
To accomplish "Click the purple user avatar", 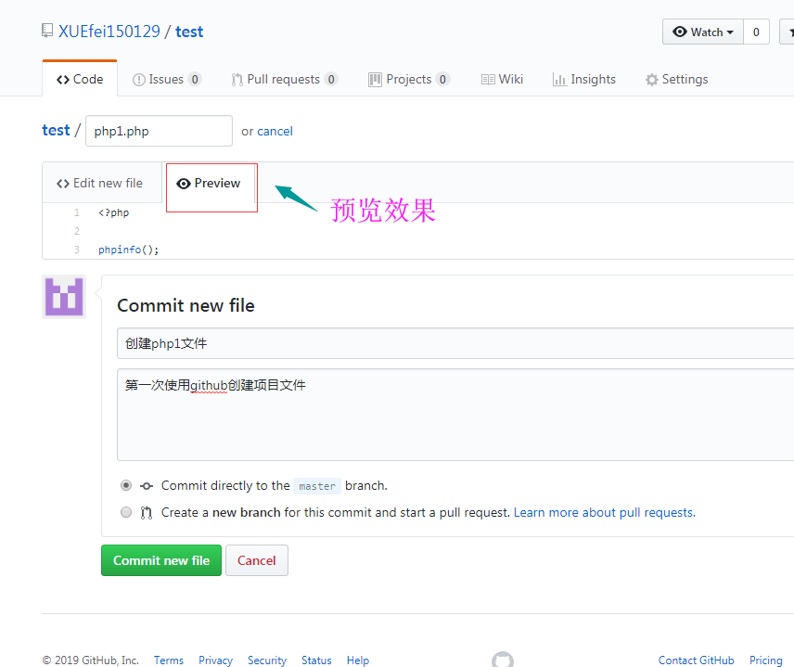I will pyautogui.click(x=64, y=297).
